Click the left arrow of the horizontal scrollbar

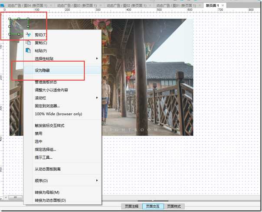(x=6, y=197)
